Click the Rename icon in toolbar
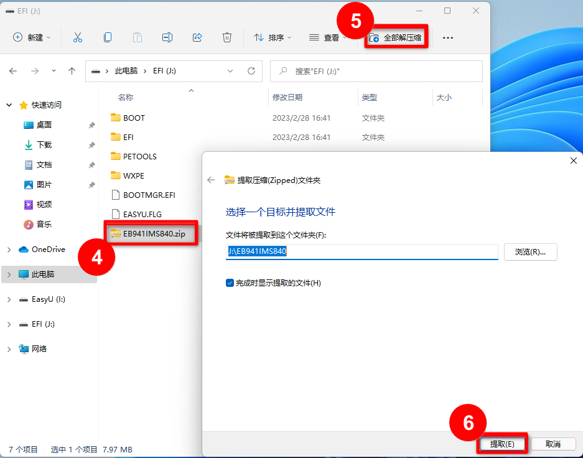The height and width of the screenshot is (458, 583). tap(167, 37)
